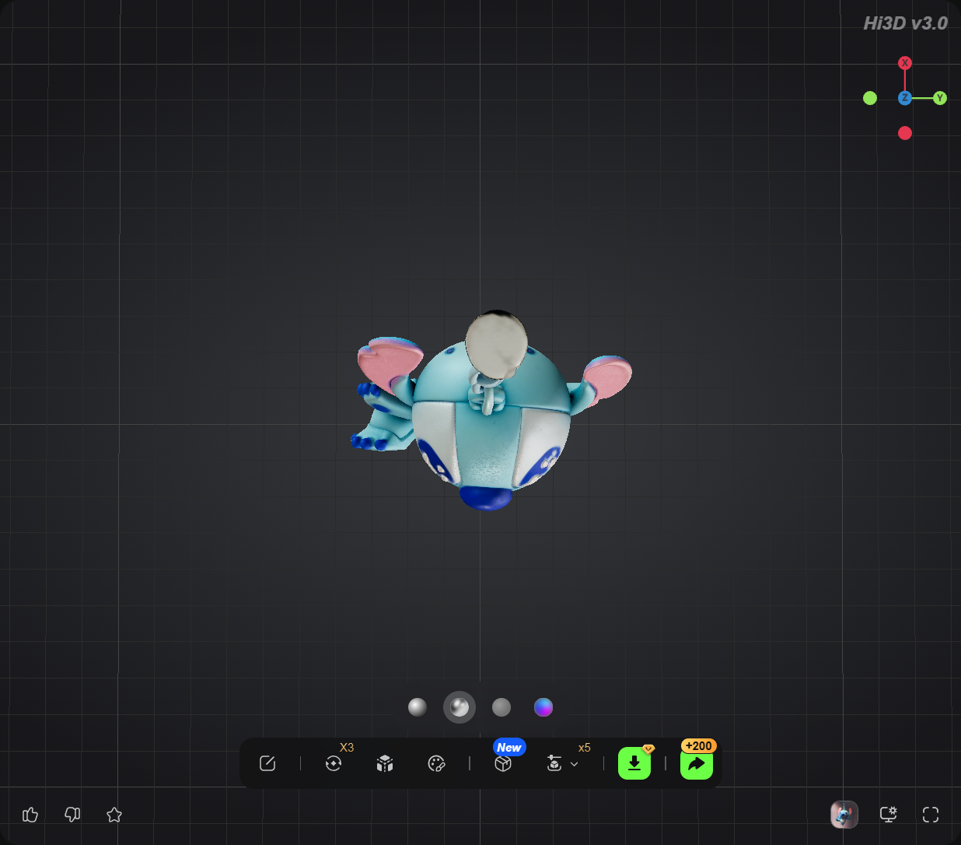
Task: Open the texture paint palette tool
Action: 437,763
